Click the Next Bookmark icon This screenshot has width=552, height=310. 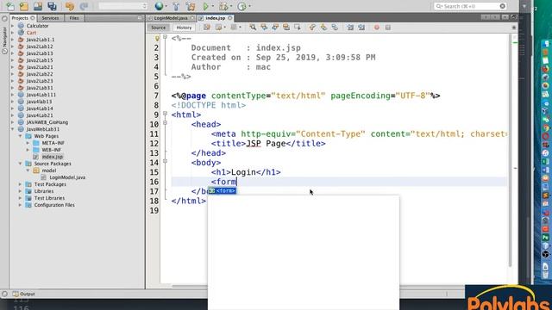323,27
